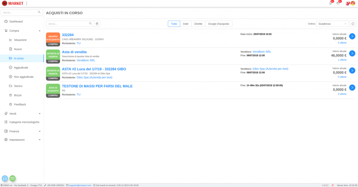This screenshot has height=187, width=358.
Task: Click the Venditore SRL vendor link
Action: pyautogui.click(x=262, y=52)
